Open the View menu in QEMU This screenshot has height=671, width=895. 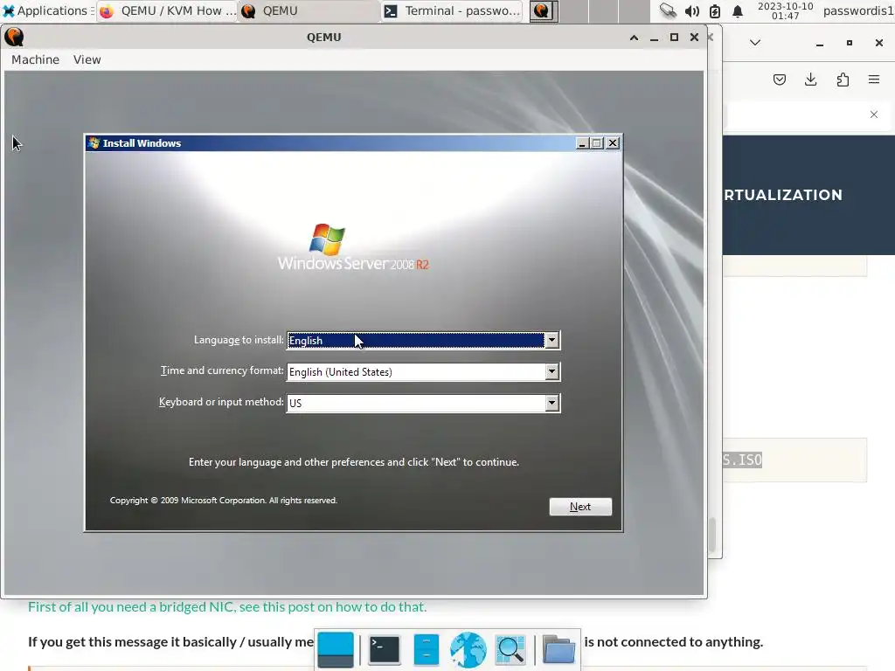[x=87, y=59]
